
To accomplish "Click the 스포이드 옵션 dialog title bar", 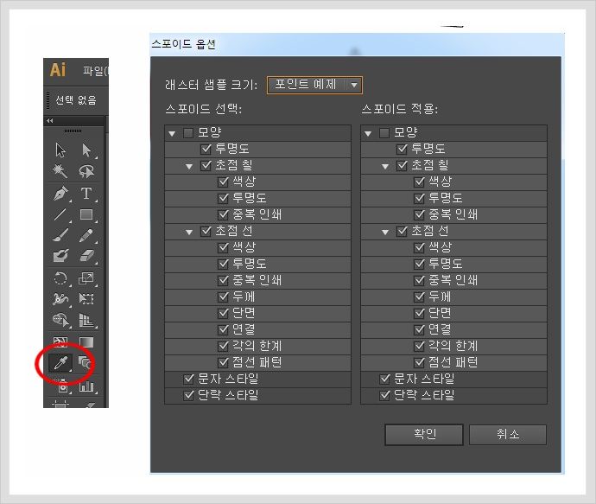I will point(355,44).
